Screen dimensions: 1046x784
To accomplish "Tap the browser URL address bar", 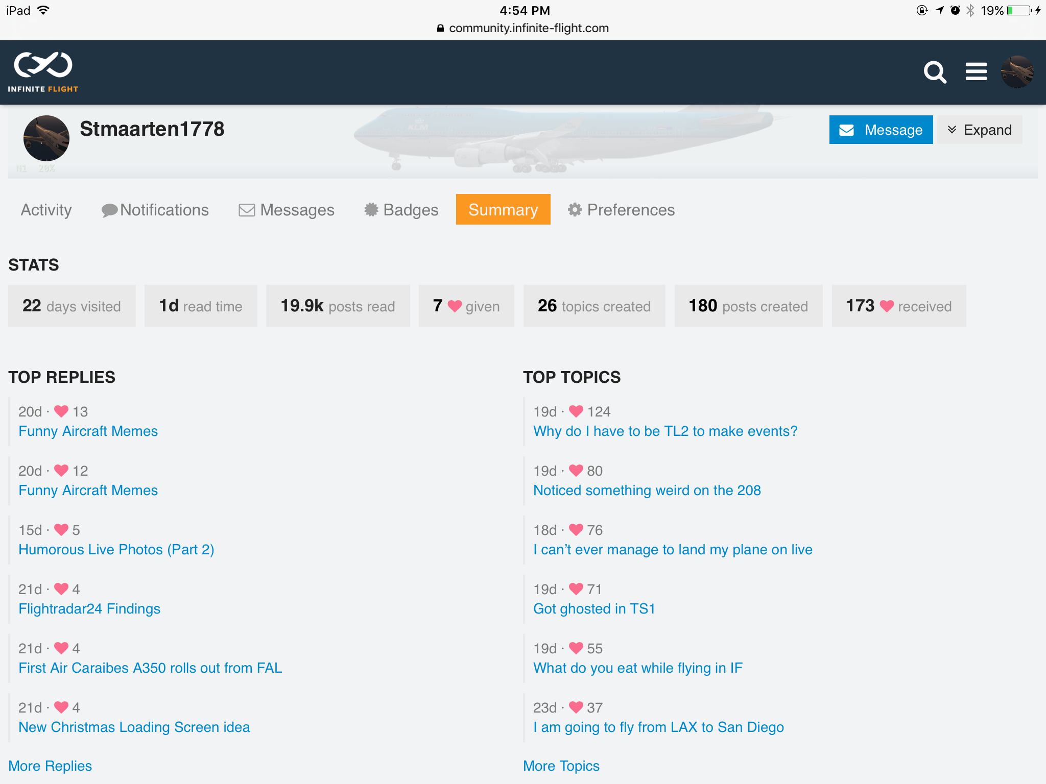I will coord(523,28).
